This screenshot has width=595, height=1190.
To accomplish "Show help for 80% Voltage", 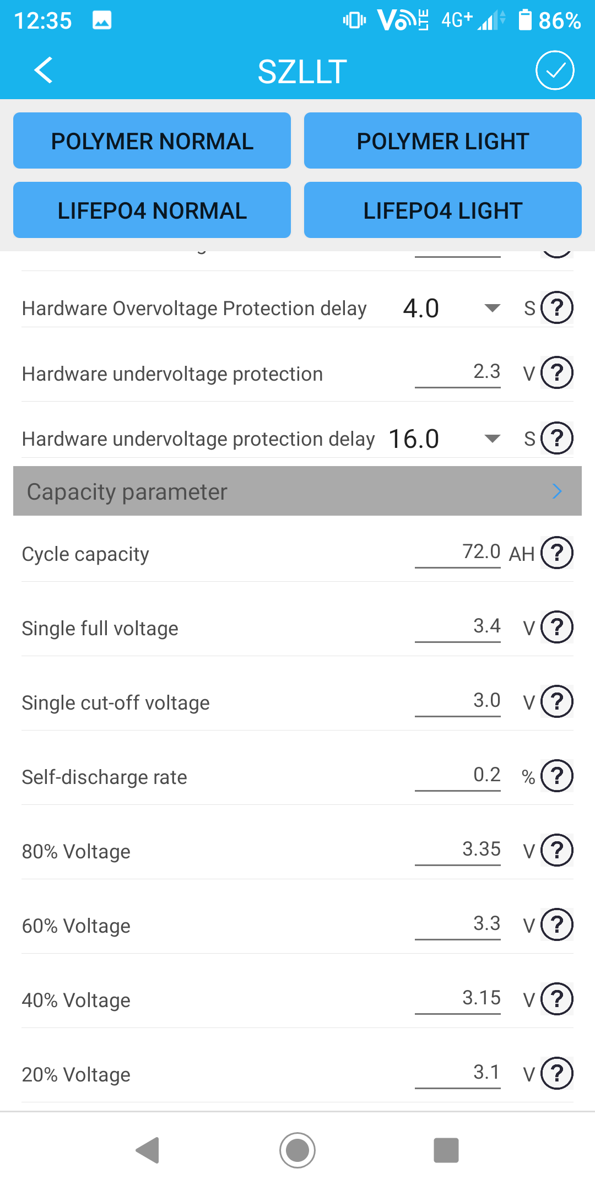I will 557,850.
